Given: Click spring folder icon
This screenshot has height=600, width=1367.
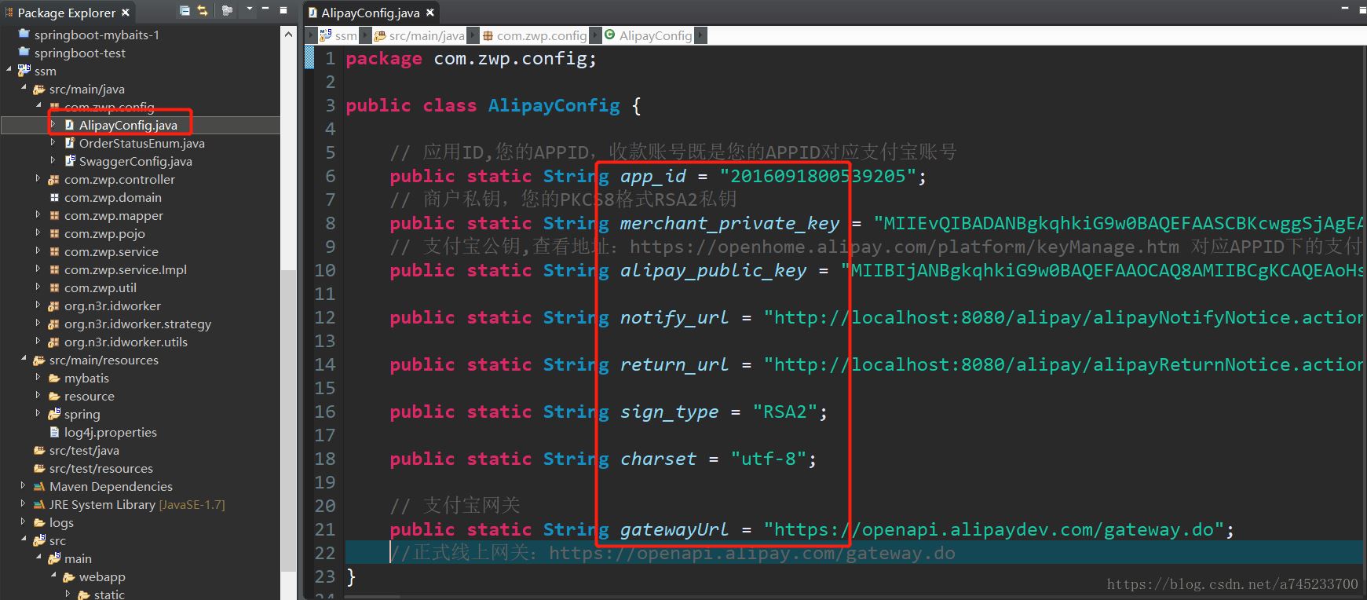Looking at the screenshot, I should [x=54, y=414].
